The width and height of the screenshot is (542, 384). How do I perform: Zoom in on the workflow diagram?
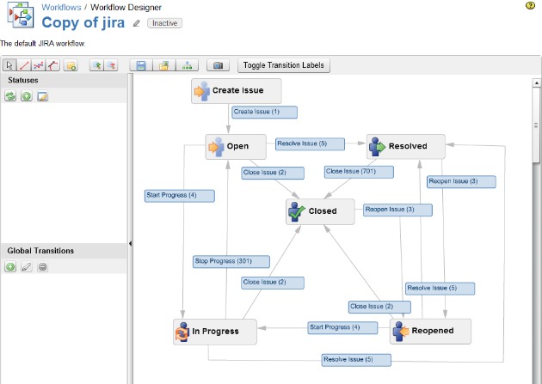tap(96, 65)
